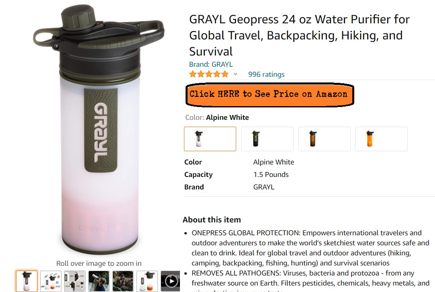Select the bottle with orange base thumbnail
Viewport: 435px width, 292px height.
147,281
